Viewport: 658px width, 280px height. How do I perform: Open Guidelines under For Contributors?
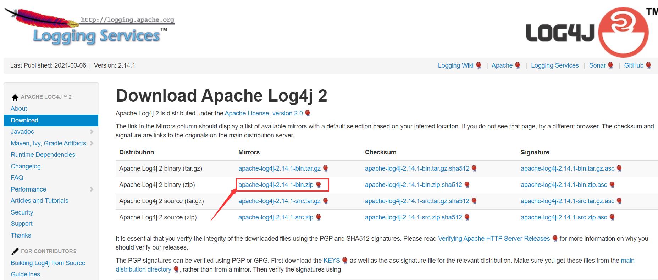[25, 274]
